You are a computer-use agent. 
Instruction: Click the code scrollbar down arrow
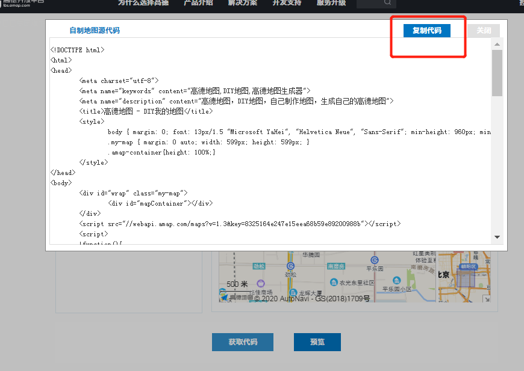(x=497, y=238)
